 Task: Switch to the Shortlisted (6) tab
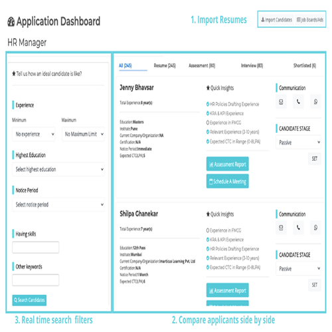[x=305, y=66]
